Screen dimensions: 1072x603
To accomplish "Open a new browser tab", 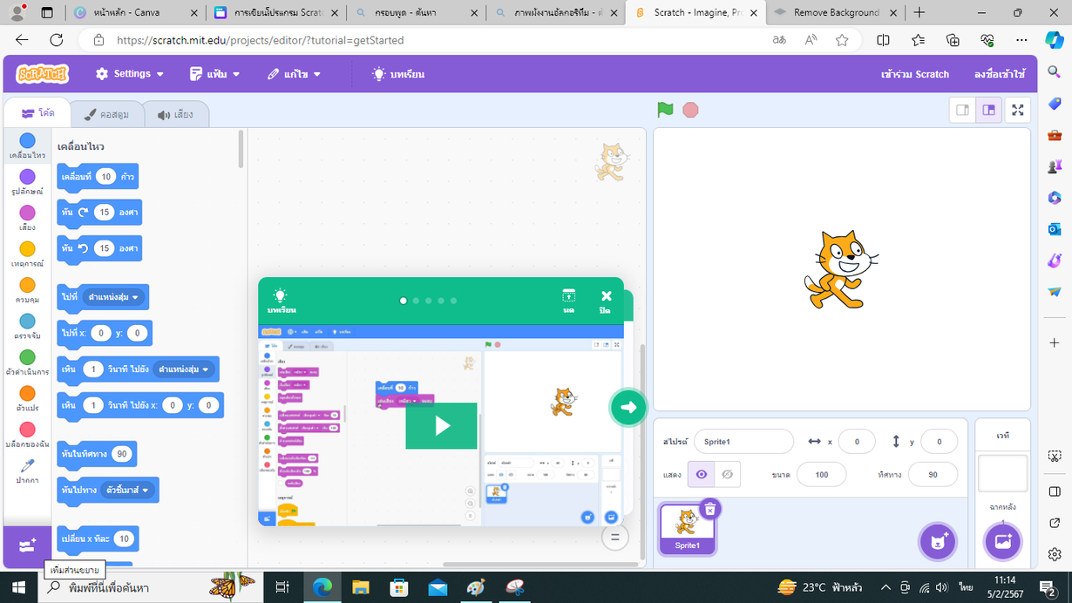I will (919, 13).
